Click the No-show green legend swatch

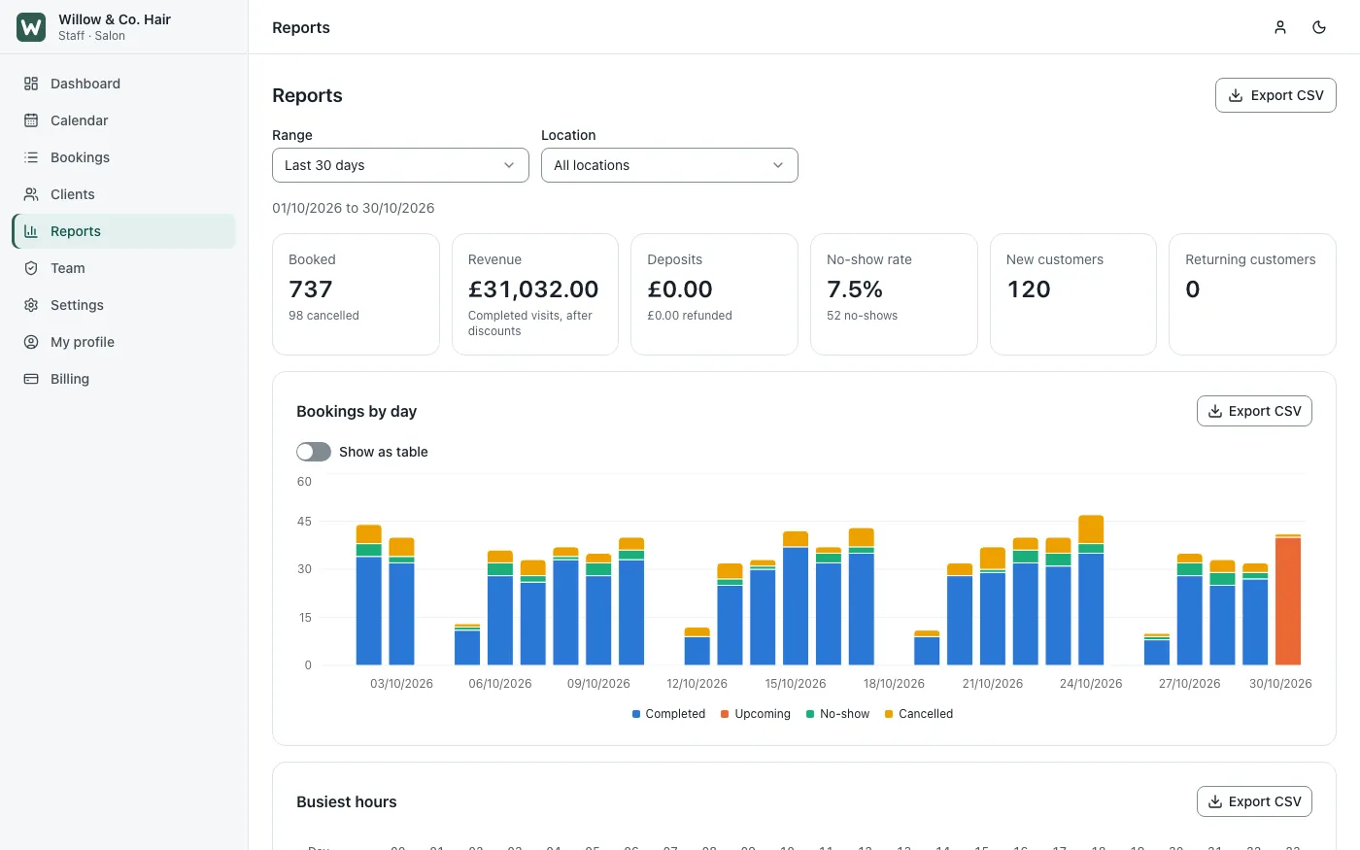pyautogui.click(x=810, y=714)
